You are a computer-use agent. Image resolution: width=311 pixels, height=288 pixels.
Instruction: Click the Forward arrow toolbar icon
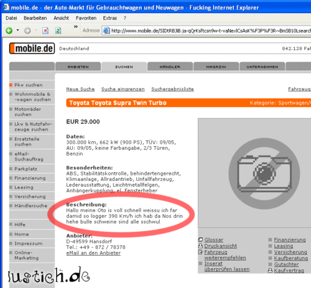click(x=27, y=30)
